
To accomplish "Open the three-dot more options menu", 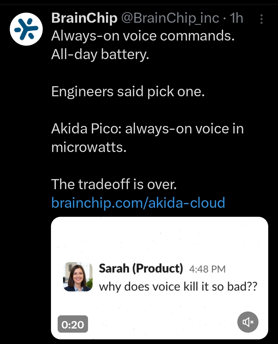I will tap(261, 19).
